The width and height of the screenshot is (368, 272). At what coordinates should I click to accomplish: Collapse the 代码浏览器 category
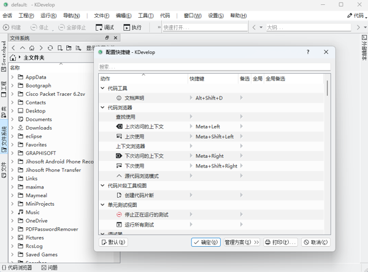pos(103,107)
